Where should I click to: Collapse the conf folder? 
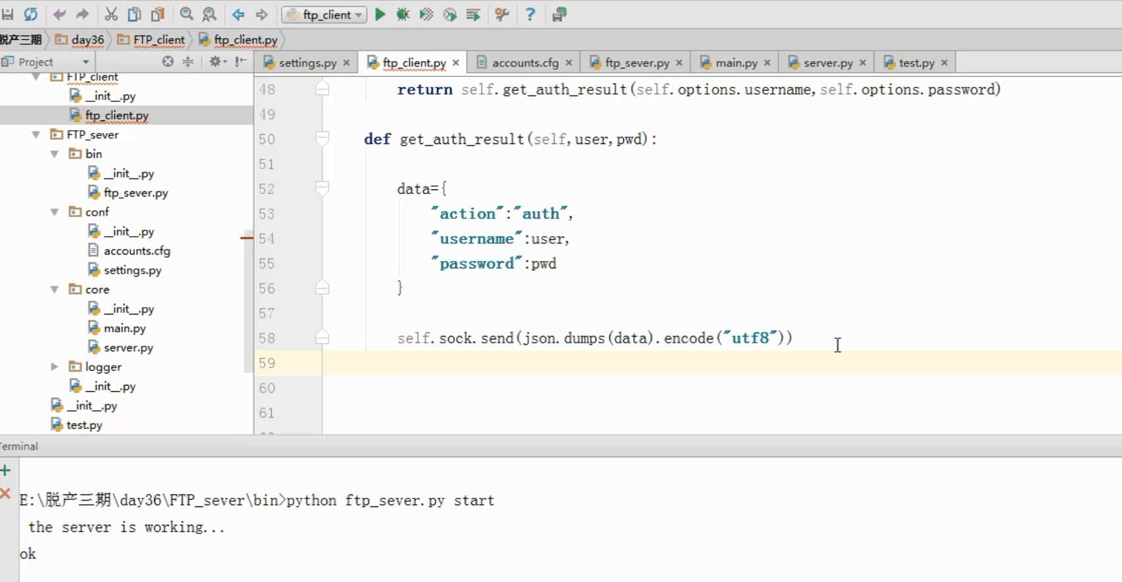[55, 212]
